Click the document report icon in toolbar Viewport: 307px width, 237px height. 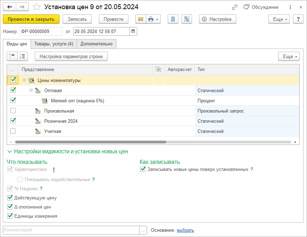[172, 19]
